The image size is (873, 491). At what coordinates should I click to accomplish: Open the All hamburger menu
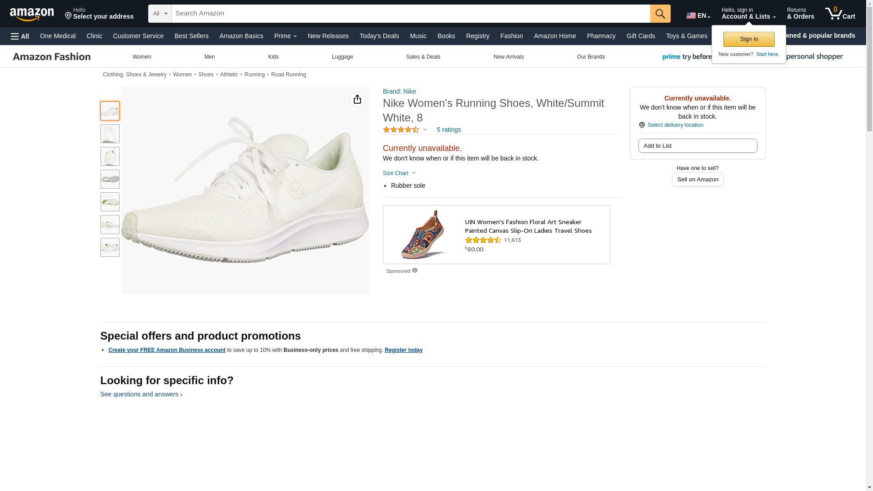pyautogui.click(x=20, y=36)
